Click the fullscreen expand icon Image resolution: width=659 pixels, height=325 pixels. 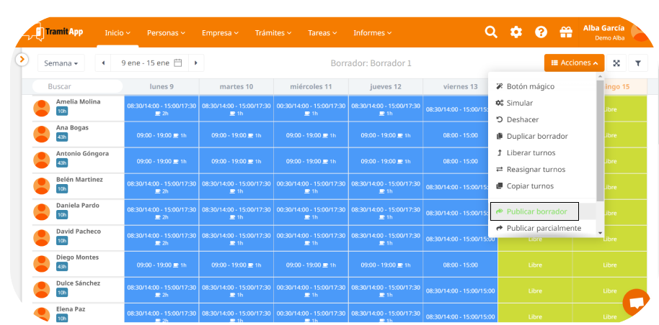pos(616,63)
